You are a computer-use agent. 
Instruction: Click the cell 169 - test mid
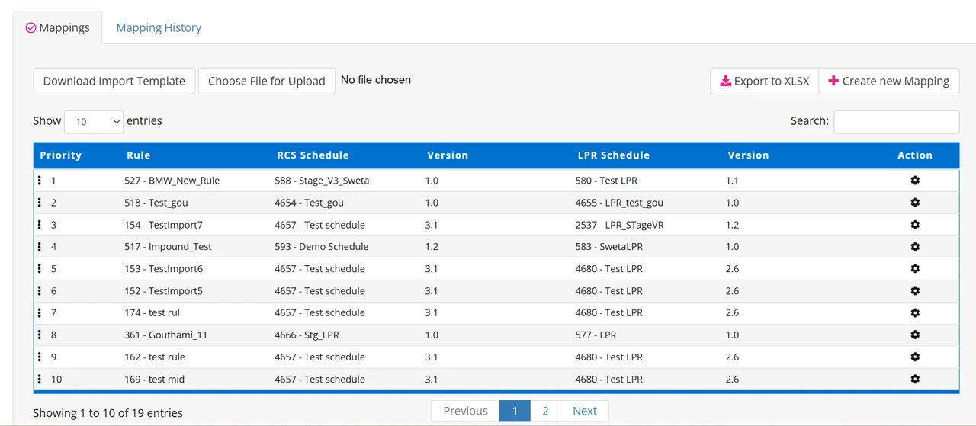point(154,379)
